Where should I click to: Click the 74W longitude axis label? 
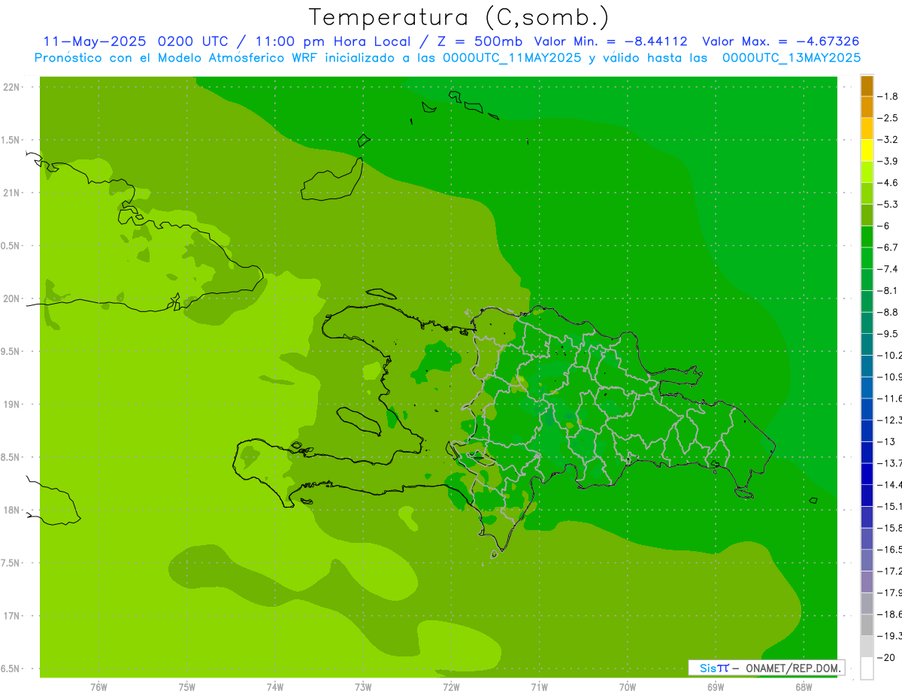[x=275, y=687]
